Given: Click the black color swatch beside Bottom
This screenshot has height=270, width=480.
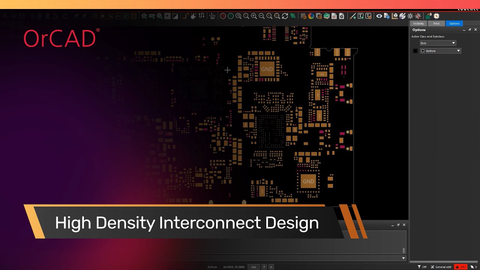Looking at the screenshot, I should click(x=415, y=51).
